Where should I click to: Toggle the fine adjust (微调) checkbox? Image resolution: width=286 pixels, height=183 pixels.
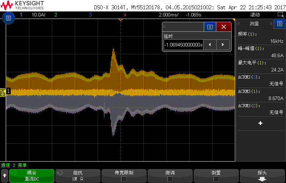170,179
